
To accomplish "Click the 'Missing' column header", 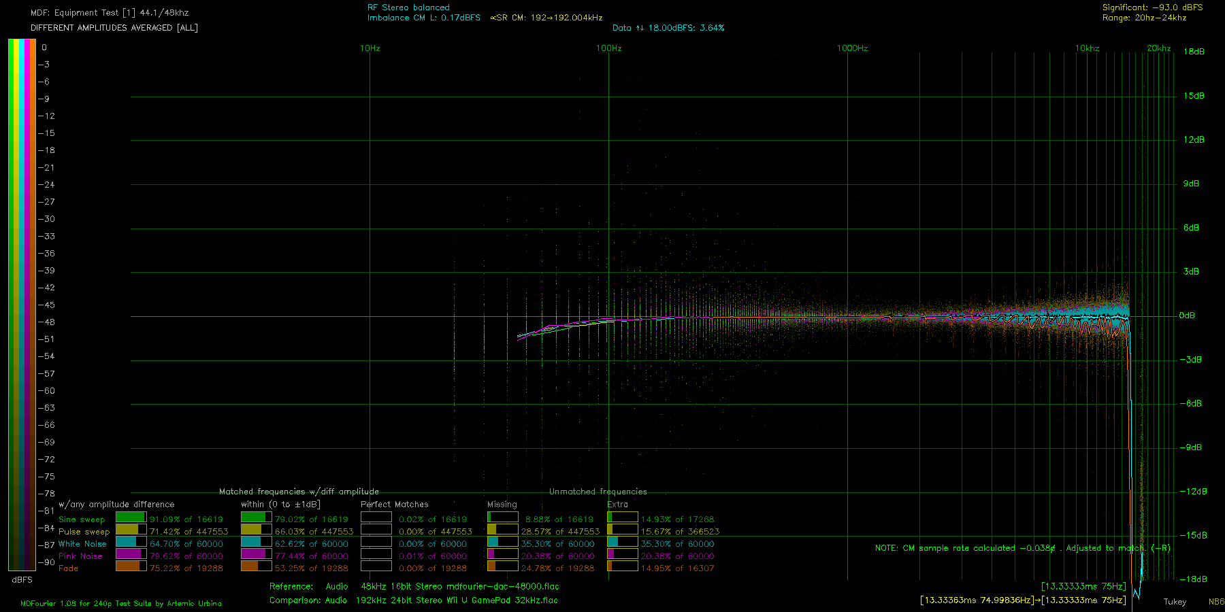I will [502, 505].
